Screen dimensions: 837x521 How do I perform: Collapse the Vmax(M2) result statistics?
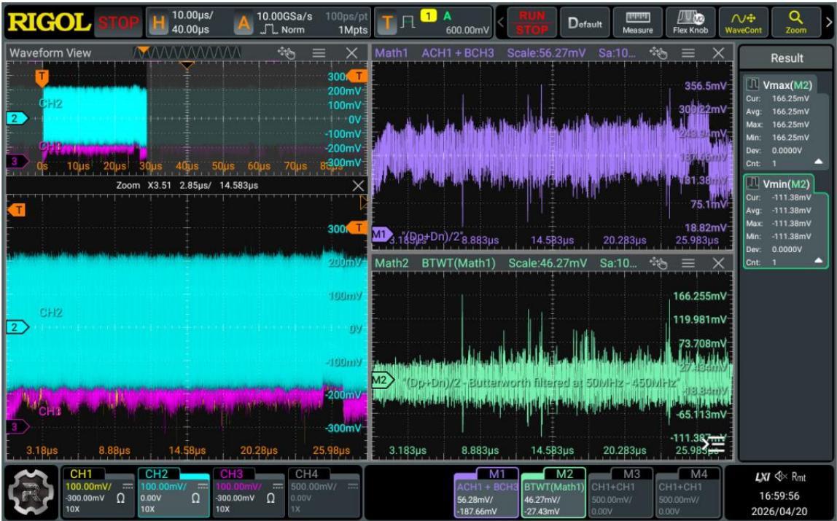coord(818,162)
